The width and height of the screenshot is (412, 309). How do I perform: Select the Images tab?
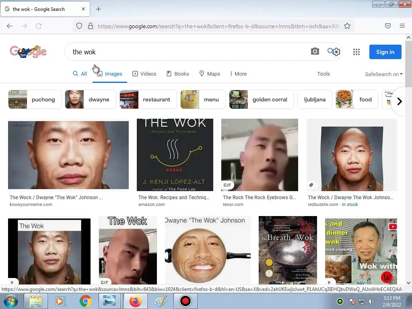tap(109, 74)
